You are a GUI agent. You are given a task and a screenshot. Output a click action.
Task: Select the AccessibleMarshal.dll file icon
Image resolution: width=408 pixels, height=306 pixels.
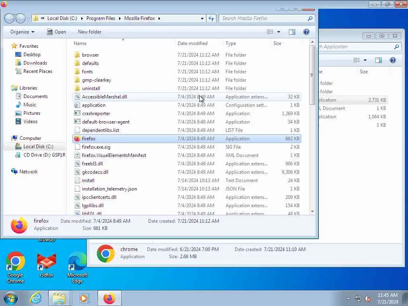[77, 97]
